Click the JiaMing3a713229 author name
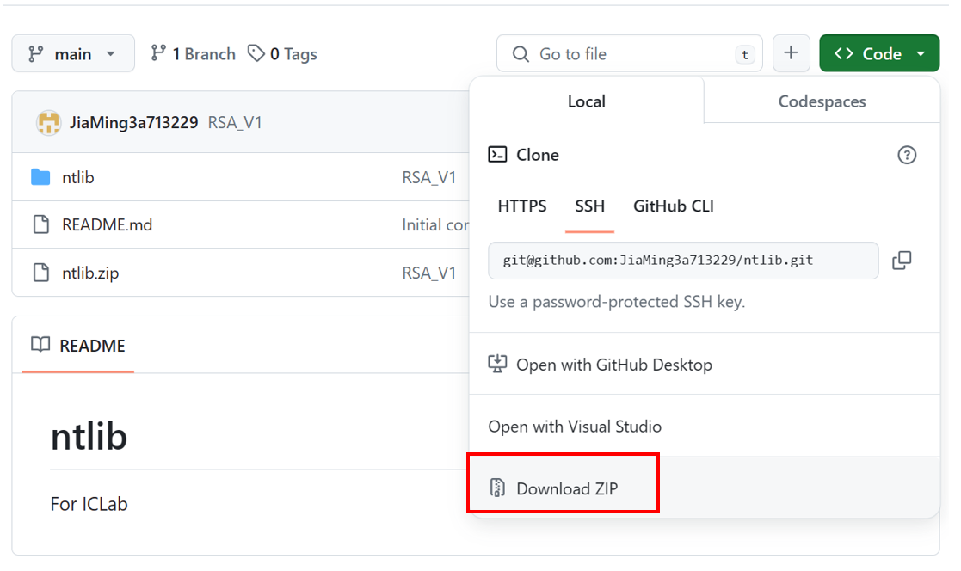961x571 pixels. coord(133,122)
